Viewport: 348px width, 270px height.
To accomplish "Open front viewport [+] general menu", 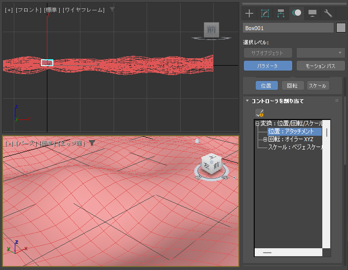I will click(x=9, y=10).
